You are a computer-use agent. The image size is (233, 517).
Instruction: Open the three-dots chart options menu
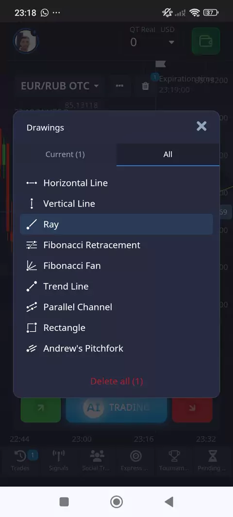[x=119, y=86]
